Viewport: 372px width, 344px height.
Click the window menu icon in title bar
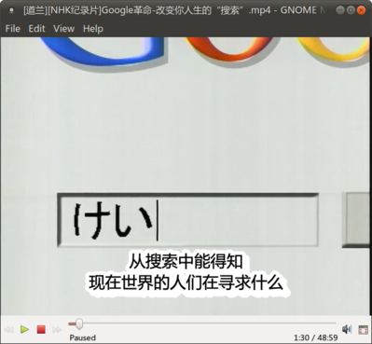(x=11, y=10)
